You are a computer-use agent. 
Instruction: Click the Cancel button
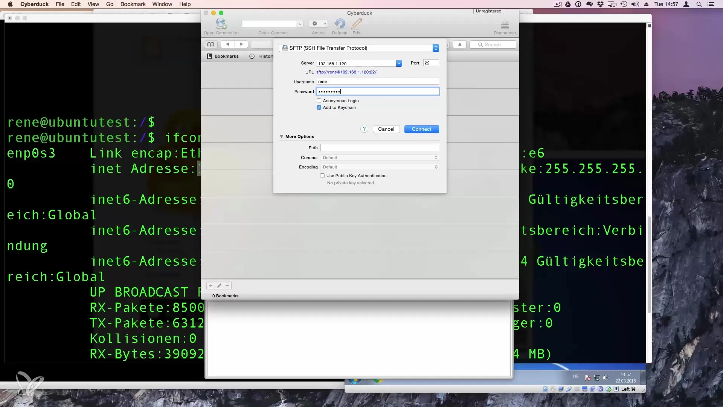tap(386, 129)
